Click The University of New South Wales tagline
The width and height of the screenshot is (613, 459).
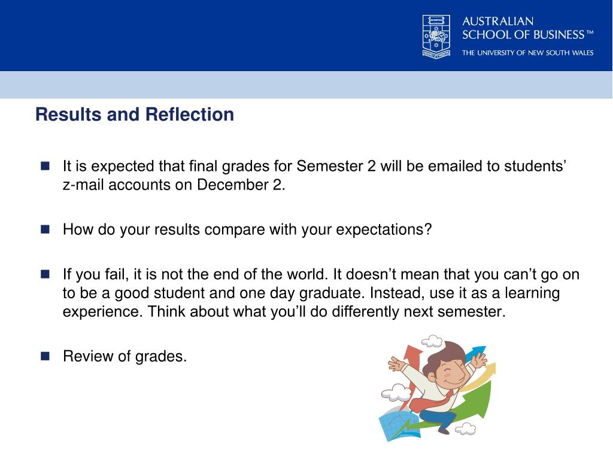pyautogui.click(x=528, y=53)
